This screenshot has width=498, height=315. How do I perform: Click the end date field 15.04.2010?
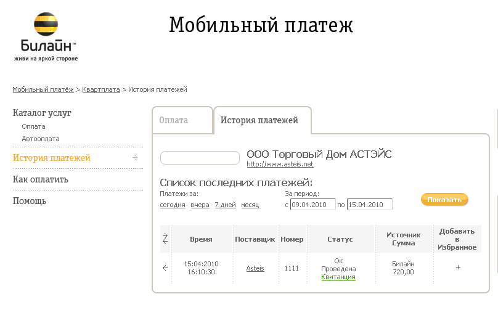(369, 205)
